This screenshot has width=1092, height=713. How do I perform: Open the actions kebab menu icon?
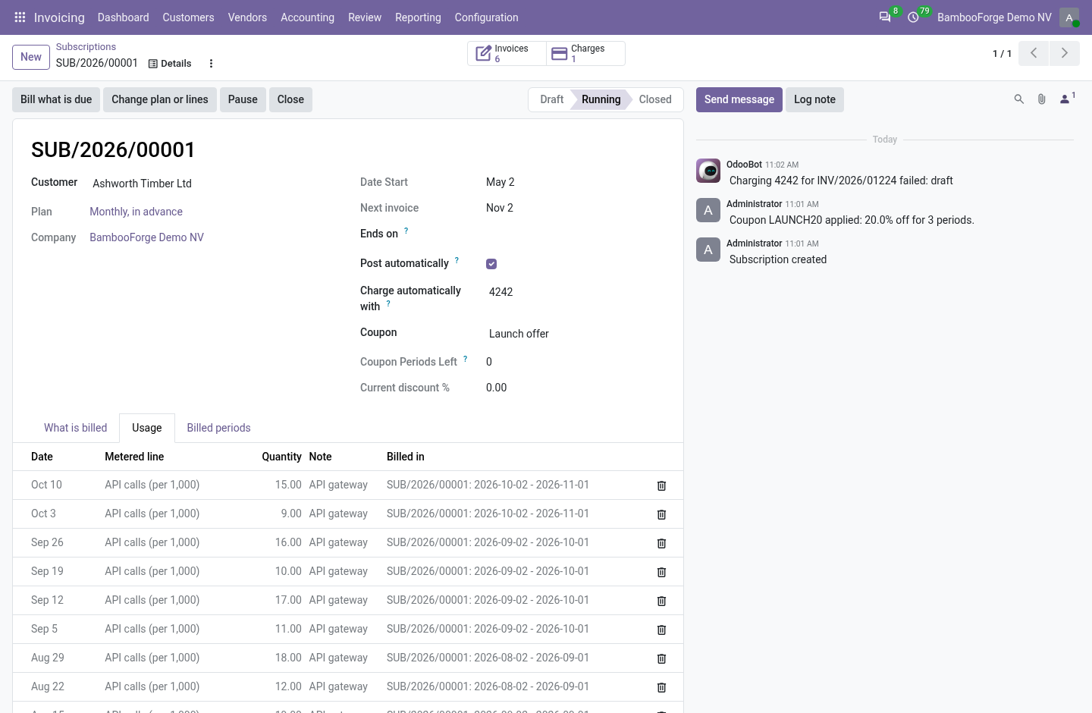(x=212, y=64)
